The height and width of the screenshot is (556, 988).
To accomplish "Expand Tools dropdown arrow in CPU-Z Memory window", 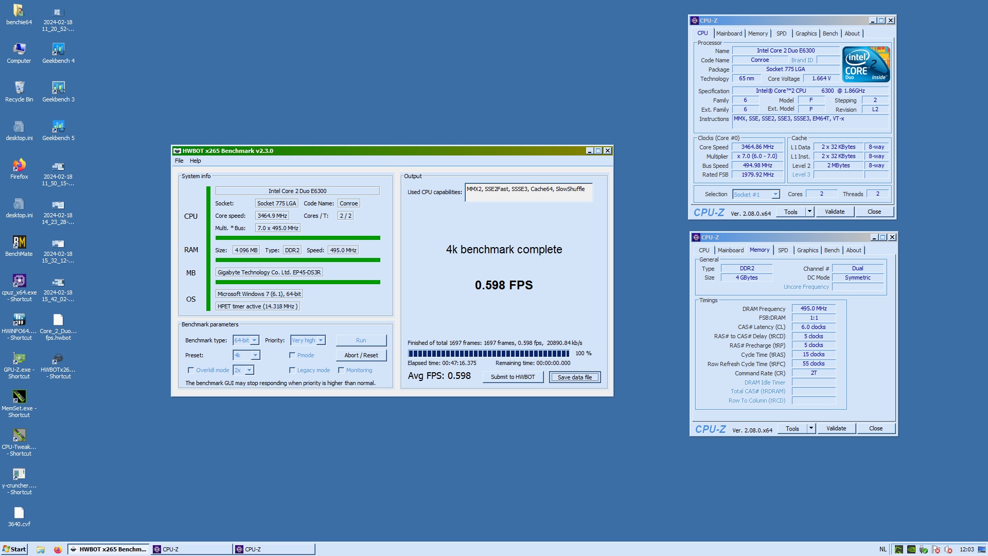I will [811, 428].
